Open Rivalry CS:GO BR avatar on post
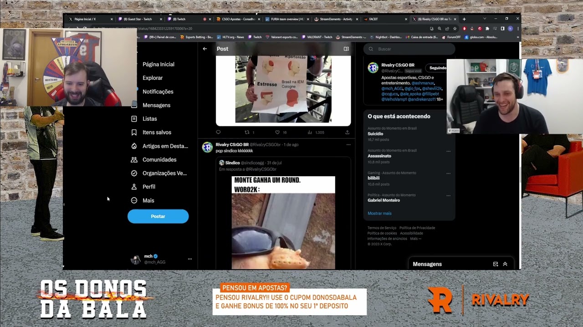Viewport: 583px width, 327px height. coord(207,147)
